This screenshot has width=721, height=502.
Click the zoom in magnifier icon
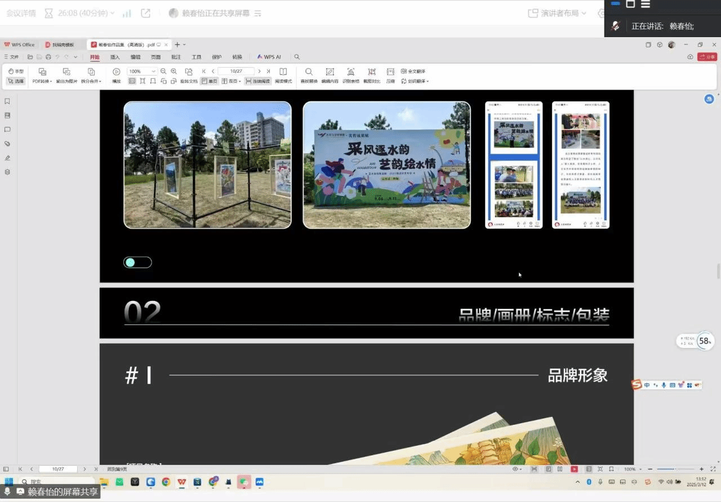[173, 72]
